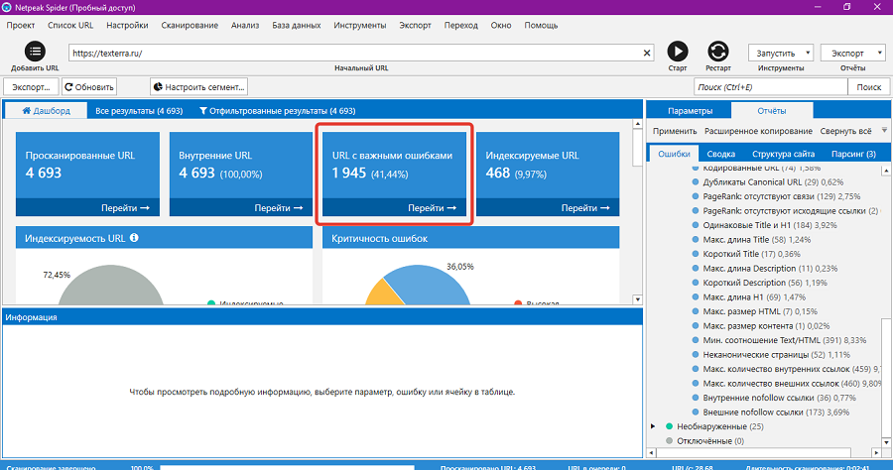Viewport: 893px width, 470px height.
Task: Open the Экспорт menu in menu bar
Action: pyautogui.click(x=415, y=25)
